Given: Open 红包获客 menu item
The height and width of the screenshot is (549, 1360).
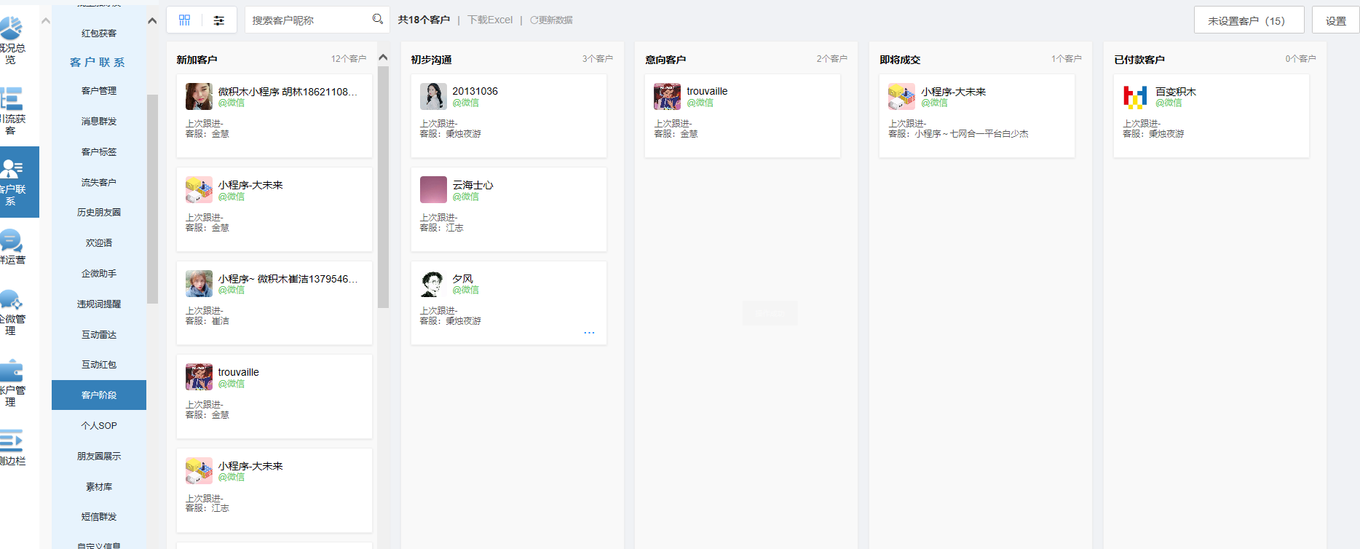Looking at the screenshot, I should click(x=99, y=33).
